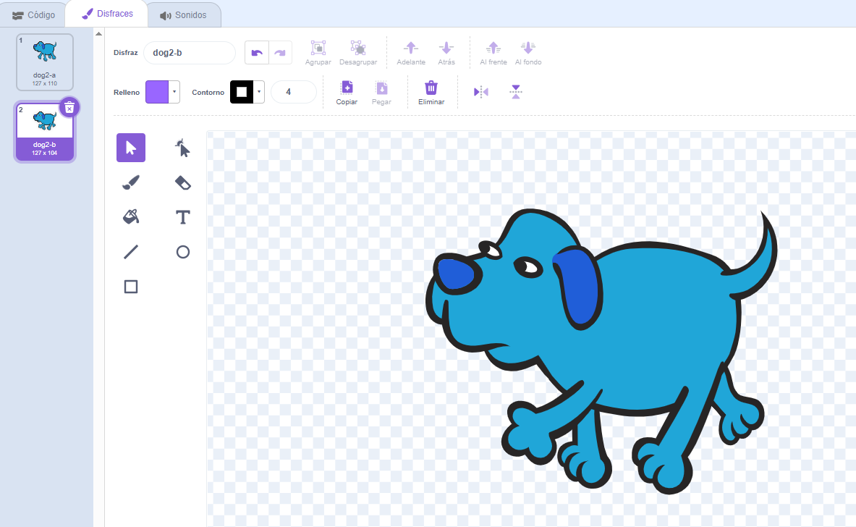The image size is (856, 527).
Task: Edit the outline width field showing 4
Action: pos(294,92)
